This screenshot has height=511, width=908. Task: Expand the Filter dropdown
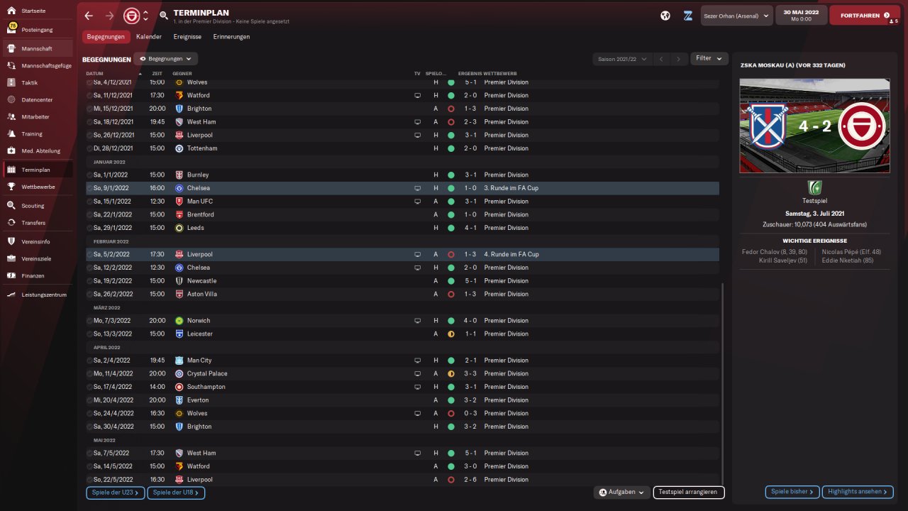(x=709, y=59)
